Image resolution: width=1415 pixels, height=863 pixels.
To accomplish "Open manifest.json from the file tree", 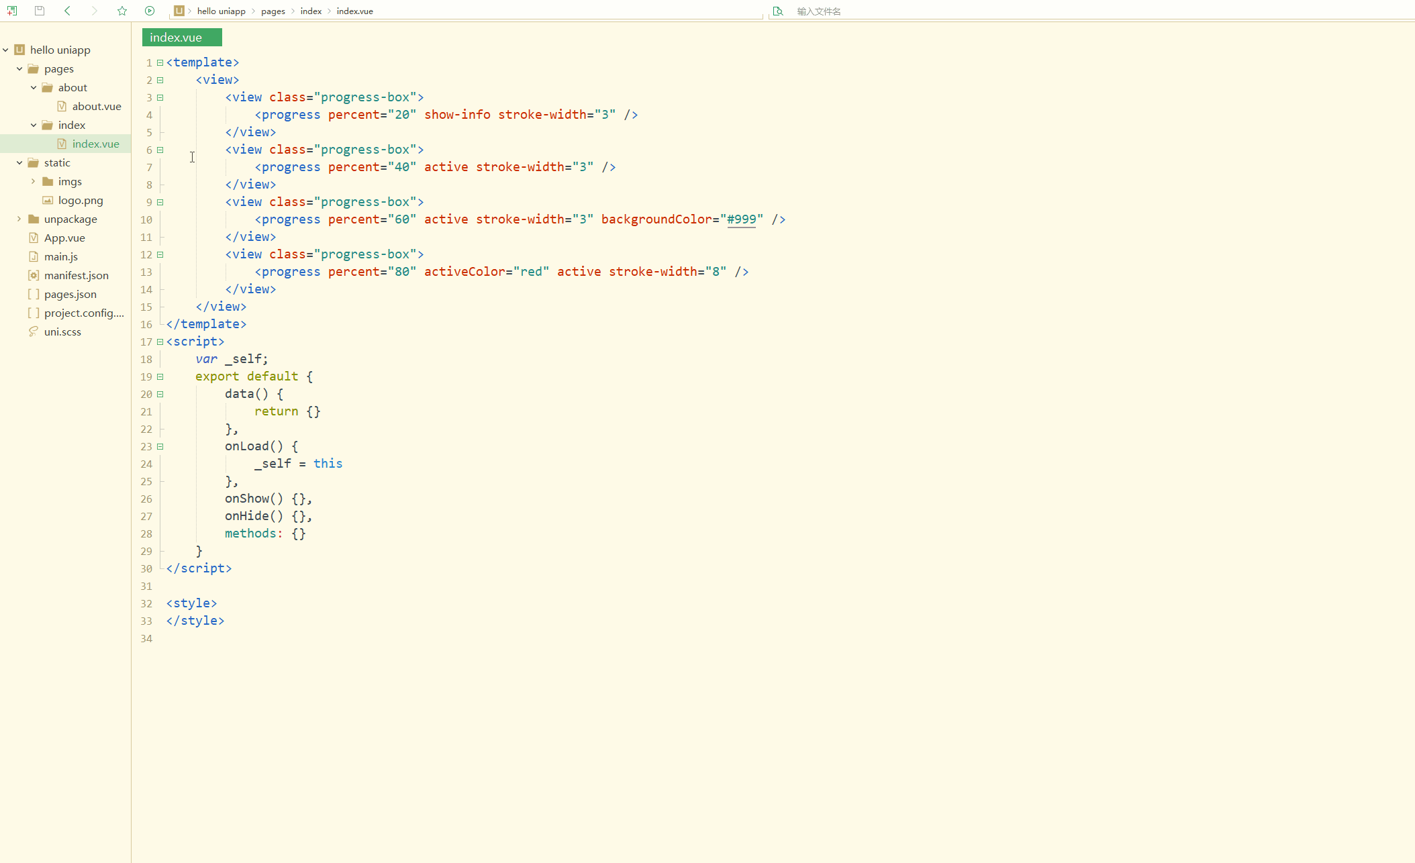I will (x=77, y=275).
